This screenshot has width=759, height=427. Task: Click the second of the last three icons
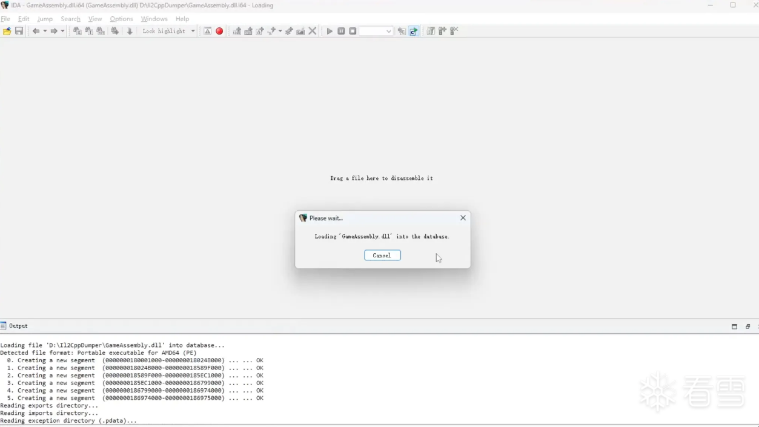coord(442,31)
